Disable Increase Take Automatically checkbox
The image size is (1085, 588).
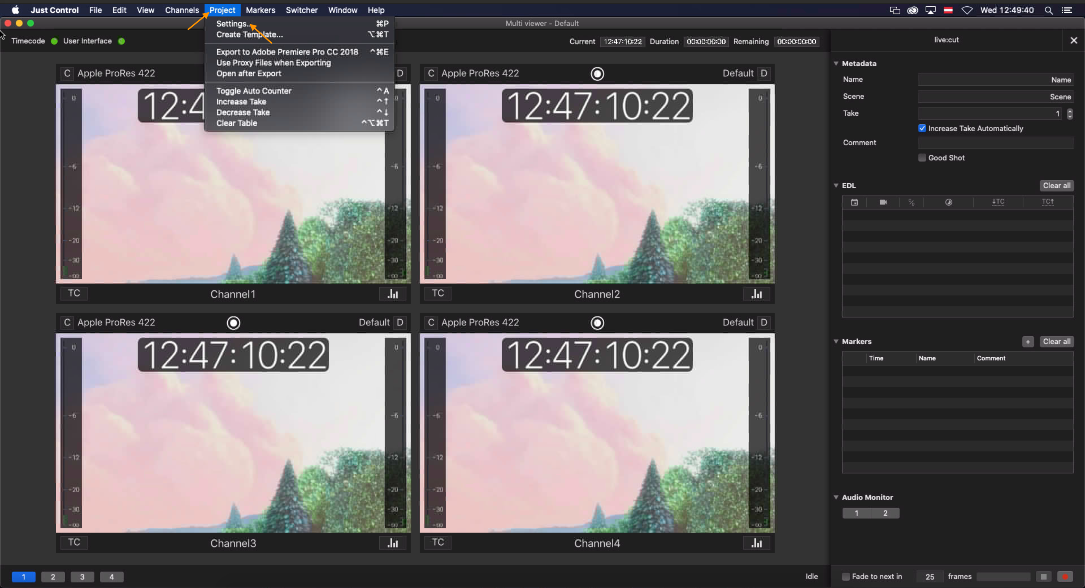[x=922, y=128]
